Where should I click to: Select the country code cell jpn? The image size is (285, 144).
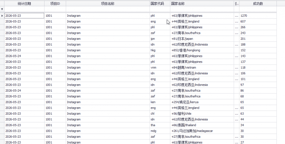coord(160,39)
